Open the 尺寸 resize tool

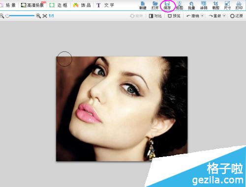coord(227,5)
